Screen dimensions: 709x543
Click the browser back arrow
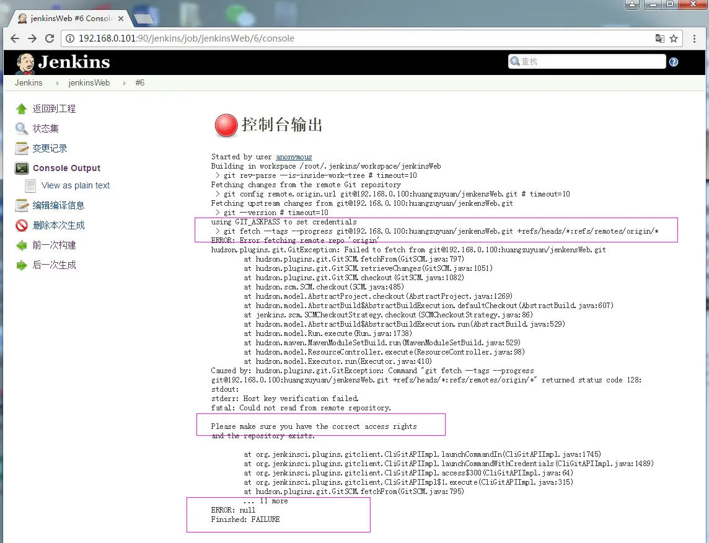(14, 38)
